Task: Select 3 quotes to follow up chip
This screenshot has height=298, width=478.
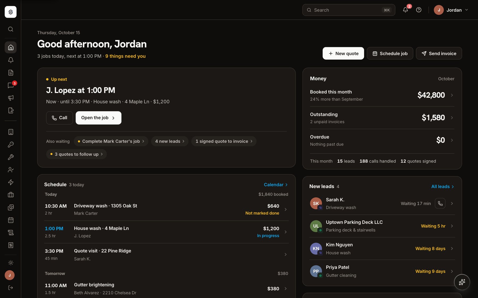Action: tap(76, 154)
